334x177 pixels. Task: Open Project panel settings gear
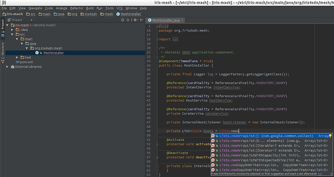coord(135,20)
